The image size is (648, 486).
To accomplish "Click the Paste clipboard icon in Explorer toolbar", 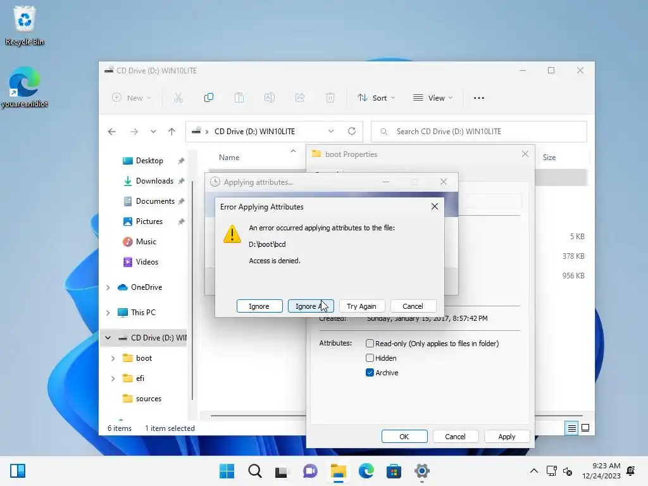I will coord(239,98).
